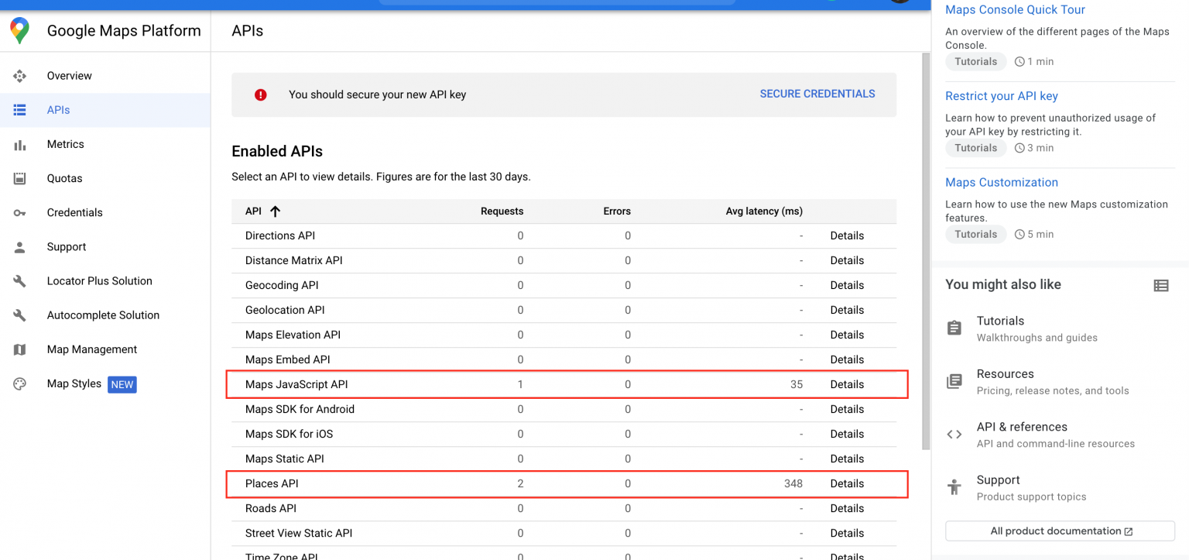
Task: Click the Credentials key icon
Action: pyautogui.click(x=19, y=212)
